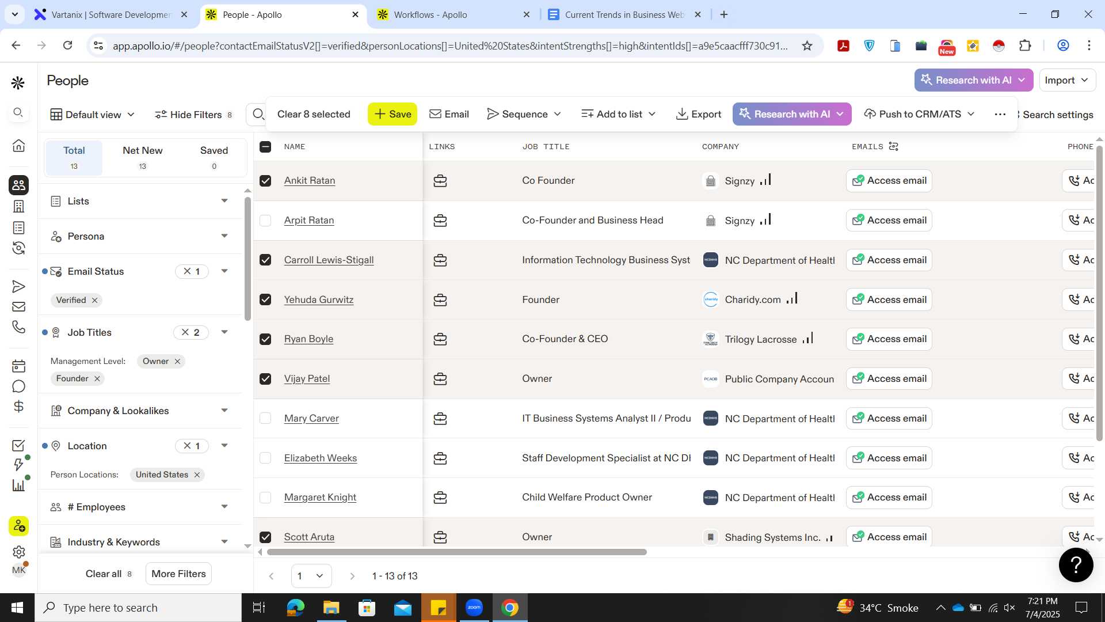The height and width of the screenshot is (622, 1105).
Task: Open the Apollo logo home icon
Action: (x=18, y=83)
